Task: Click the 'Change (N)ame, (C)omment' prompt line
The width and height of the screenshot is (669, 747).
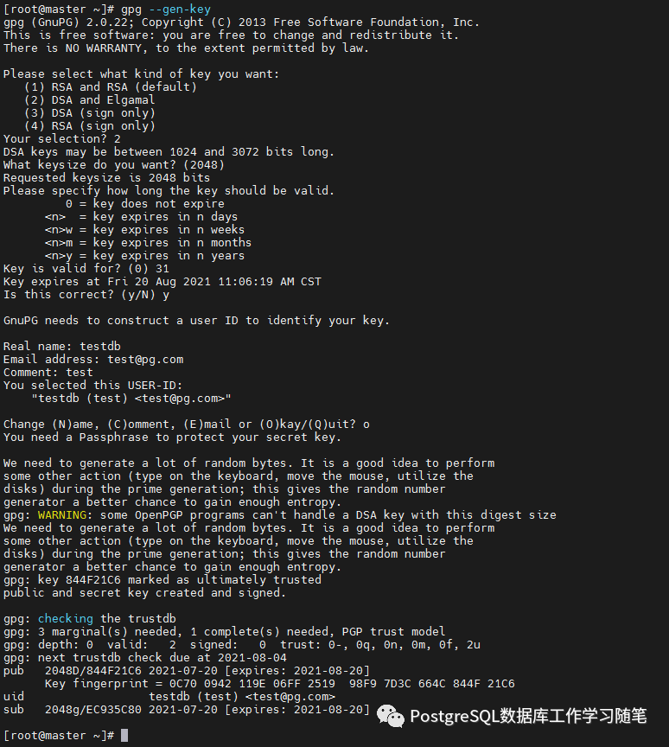Action: (186, 424)
